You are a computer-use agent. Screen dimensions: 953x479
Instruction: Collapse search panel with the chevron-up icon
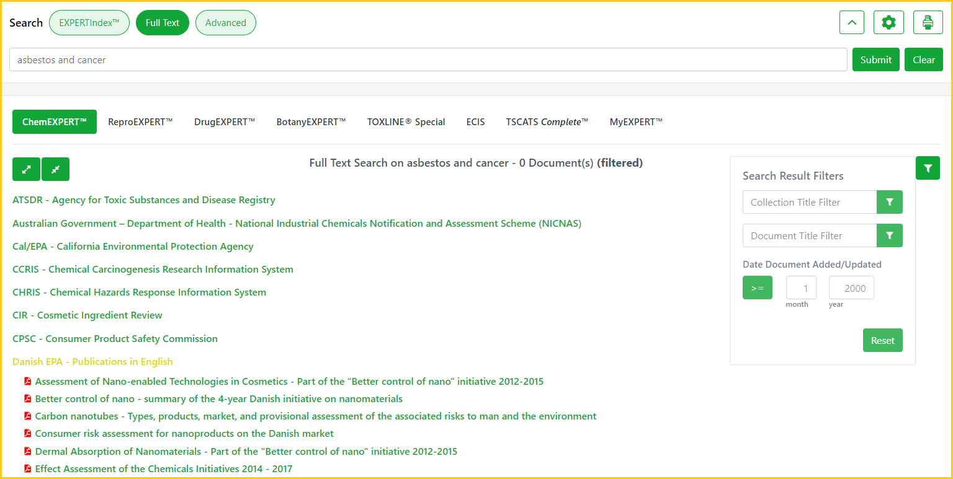click(851, 23)
